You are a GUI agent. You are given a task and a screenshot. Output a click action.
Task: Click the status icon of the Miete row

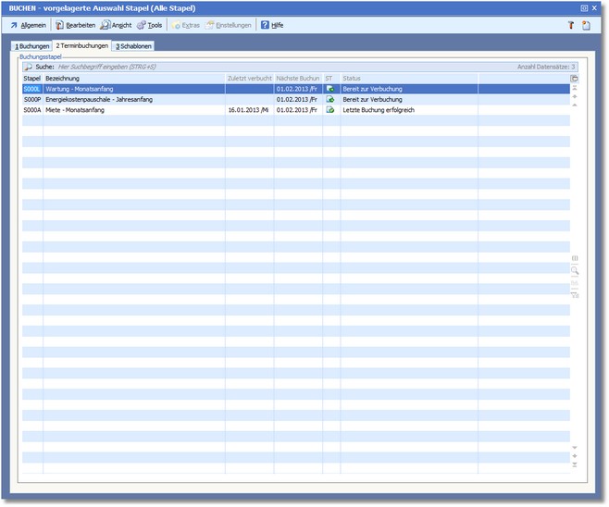click(330, 109)
